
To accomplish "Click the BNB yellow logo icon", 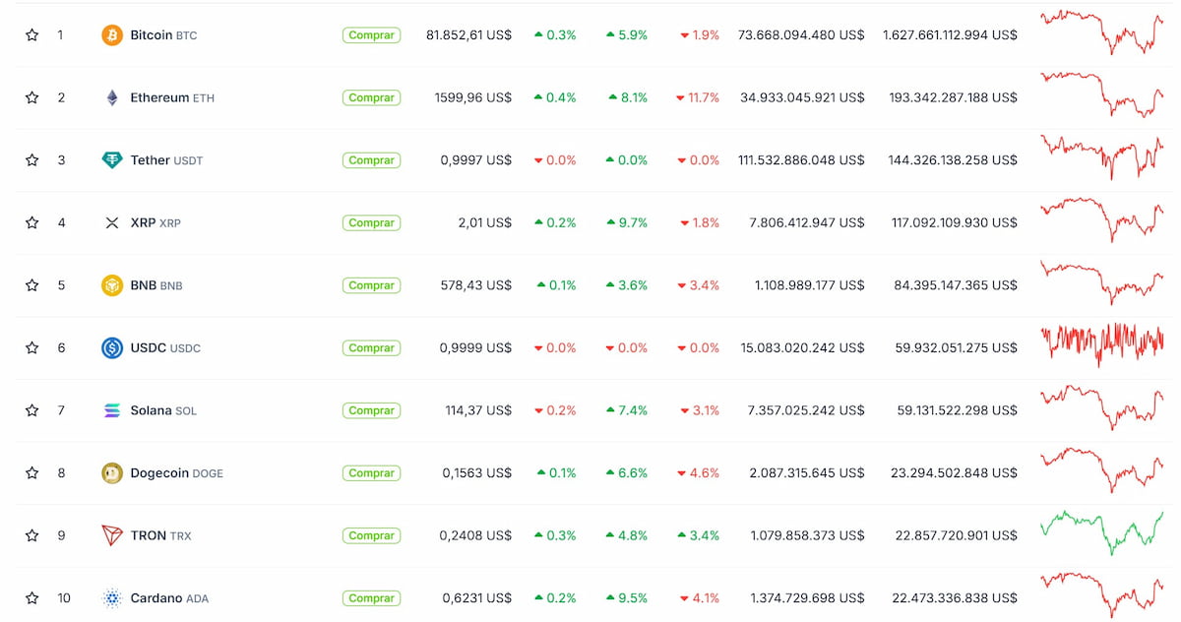I will [112, 285].
